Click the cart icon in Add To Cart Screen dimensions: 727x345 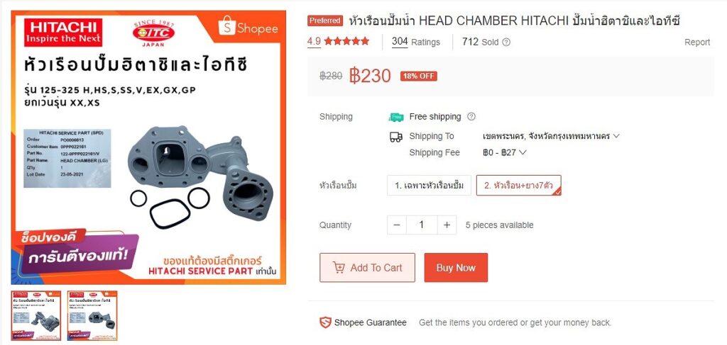point(339,267)
